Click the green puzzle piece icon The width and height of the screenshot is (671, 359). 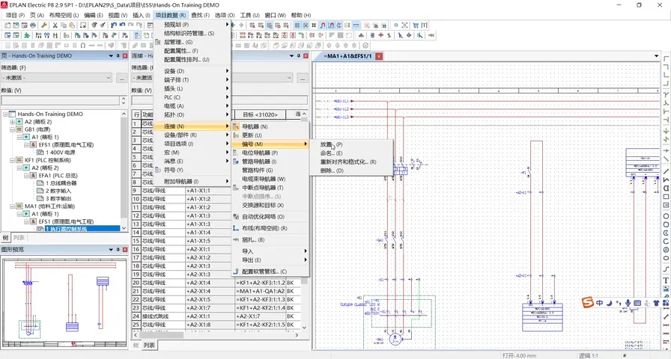coord(27,35)
